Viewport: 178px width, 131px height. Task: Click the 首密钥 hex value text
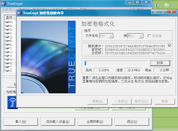coord(138,50)
